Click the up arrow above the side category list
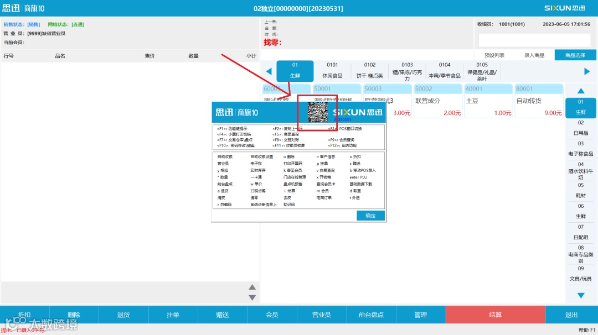598x335 pixels. click(x=581, y=91)
